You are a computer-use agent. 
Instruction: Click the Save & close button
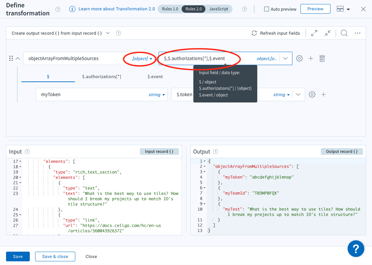tap(55, 256)
